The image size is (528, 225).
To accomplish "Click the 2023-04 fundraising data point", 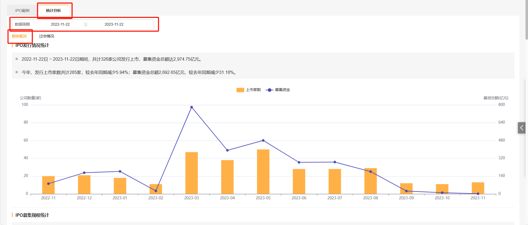I will click(227, 150).
